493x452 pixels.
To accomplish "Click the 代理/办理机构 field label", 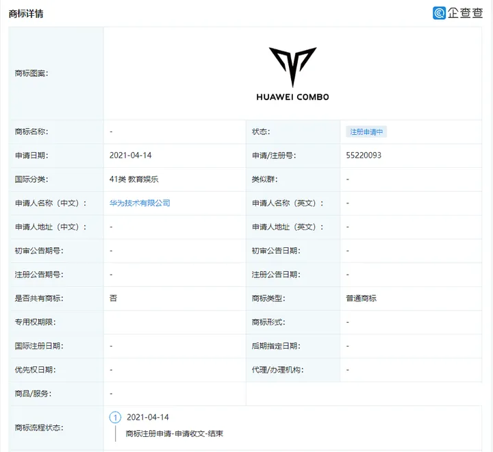I will click(x=277, y=370).
